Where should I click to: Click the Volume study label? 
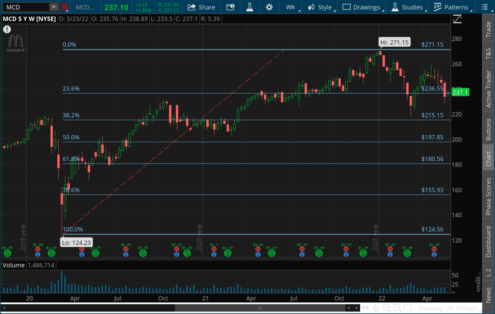pos(14,265)
